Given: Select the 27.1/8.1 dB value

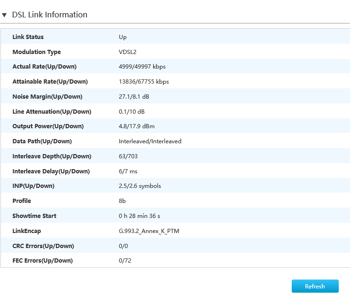Looking at the screenshot, I should click(x=134, y=97).
